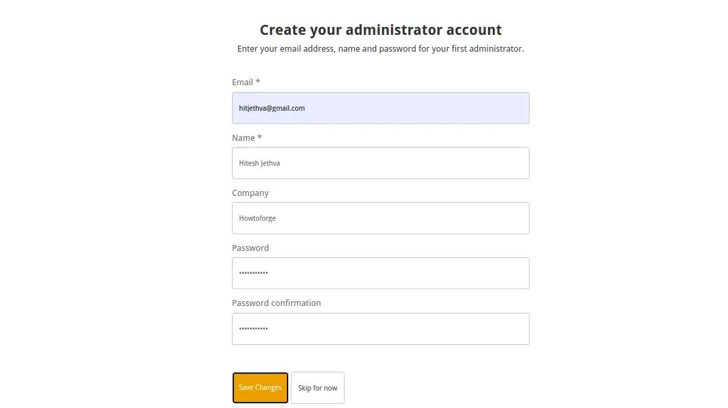Click the Password label above its field
The height and width of the screenshot is (408, 728).
tap(250, 248)
